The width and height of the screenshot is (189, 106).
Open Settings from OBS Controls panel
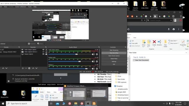pyautogui.click(x=114, y=62)
